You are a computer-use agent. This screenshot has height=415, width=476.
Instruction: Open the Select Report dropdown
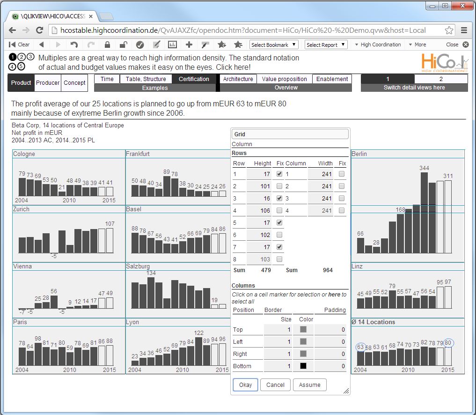(x=326, y=44)
